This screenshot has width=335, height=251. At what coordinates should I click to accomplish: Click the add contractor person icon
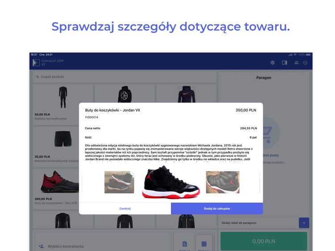41,246
